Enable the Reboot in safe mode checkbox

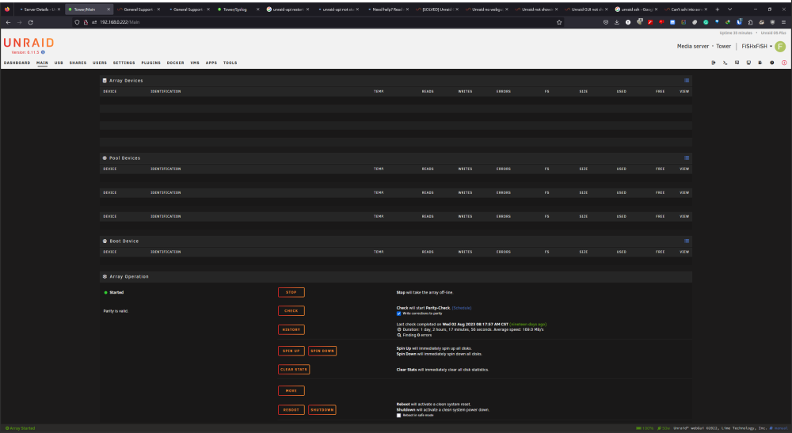coord(398,416)
